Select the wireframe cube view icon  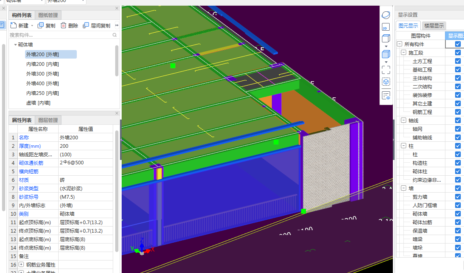coord(386,38)
